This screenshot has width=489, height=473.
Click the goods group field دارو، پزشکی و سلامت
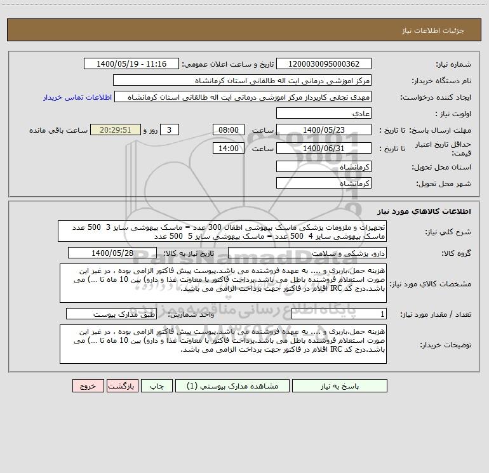307,253
